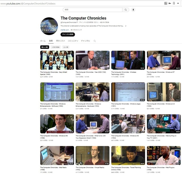This screenshot has height=175, width=182.
Task: Click the Year 2000 (Y2K) video title
Action: [91, 73]
